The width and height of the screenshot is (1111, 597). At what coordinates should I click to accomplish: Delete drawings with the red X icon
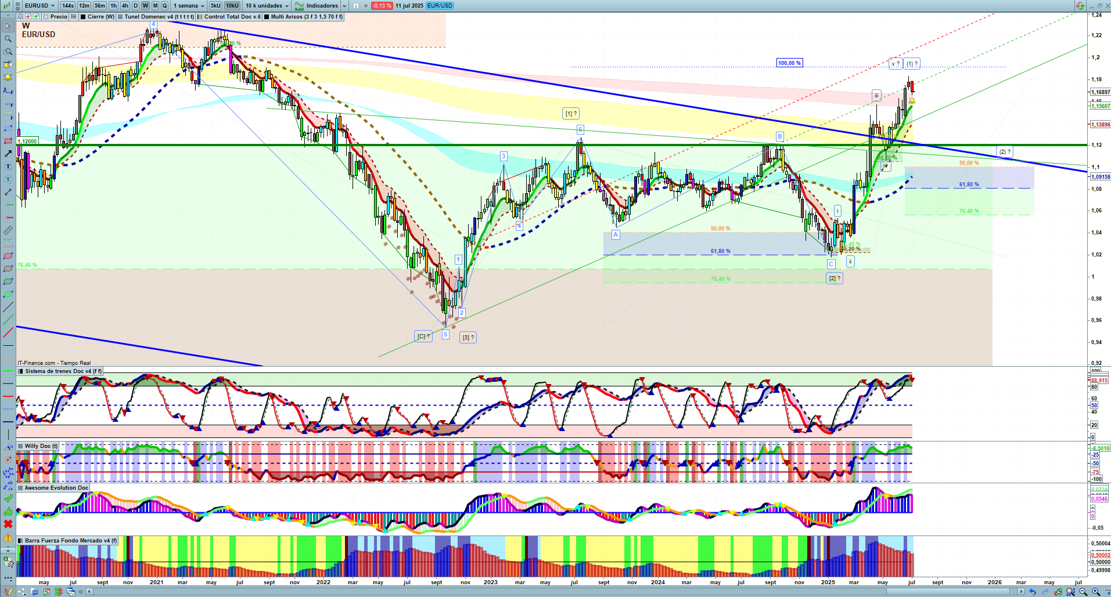click(x=8, y=524)
